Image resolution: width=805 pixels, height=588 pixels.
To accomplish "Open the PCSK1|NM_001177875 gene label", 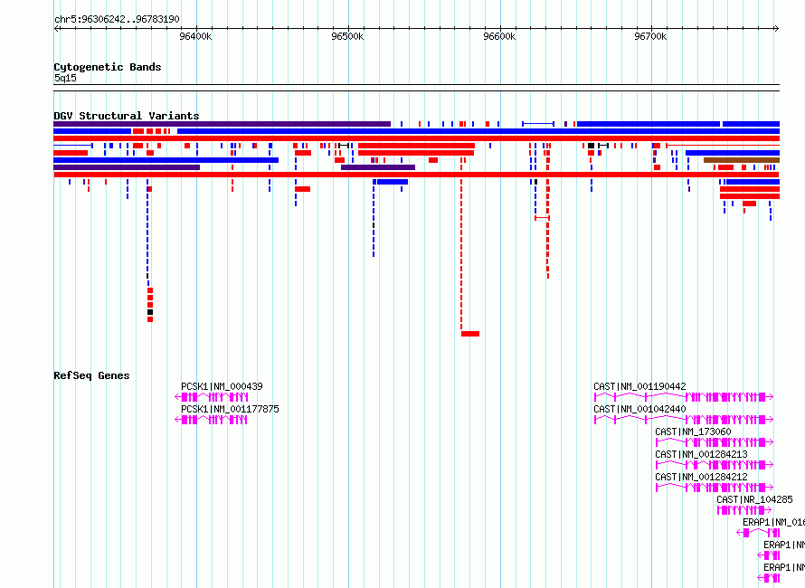I will click(x=230, y=409).
